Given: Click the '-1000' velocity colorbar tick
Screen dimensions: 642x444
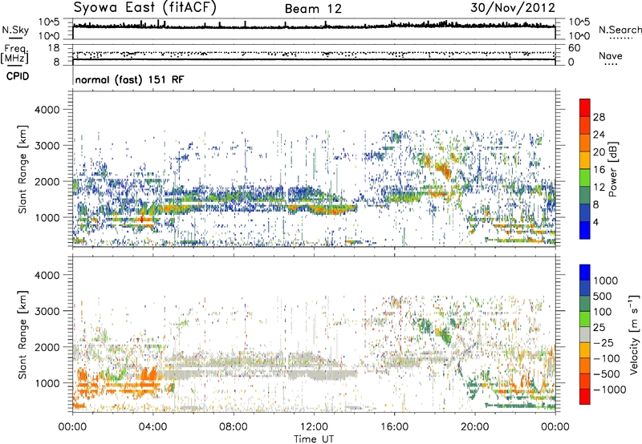Looking at the screenshot, I should coord(609,390).
